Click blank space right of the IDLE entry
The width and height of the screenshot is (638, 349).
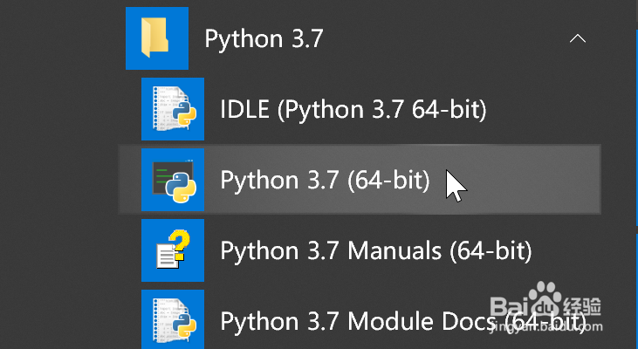pos(550,110)
